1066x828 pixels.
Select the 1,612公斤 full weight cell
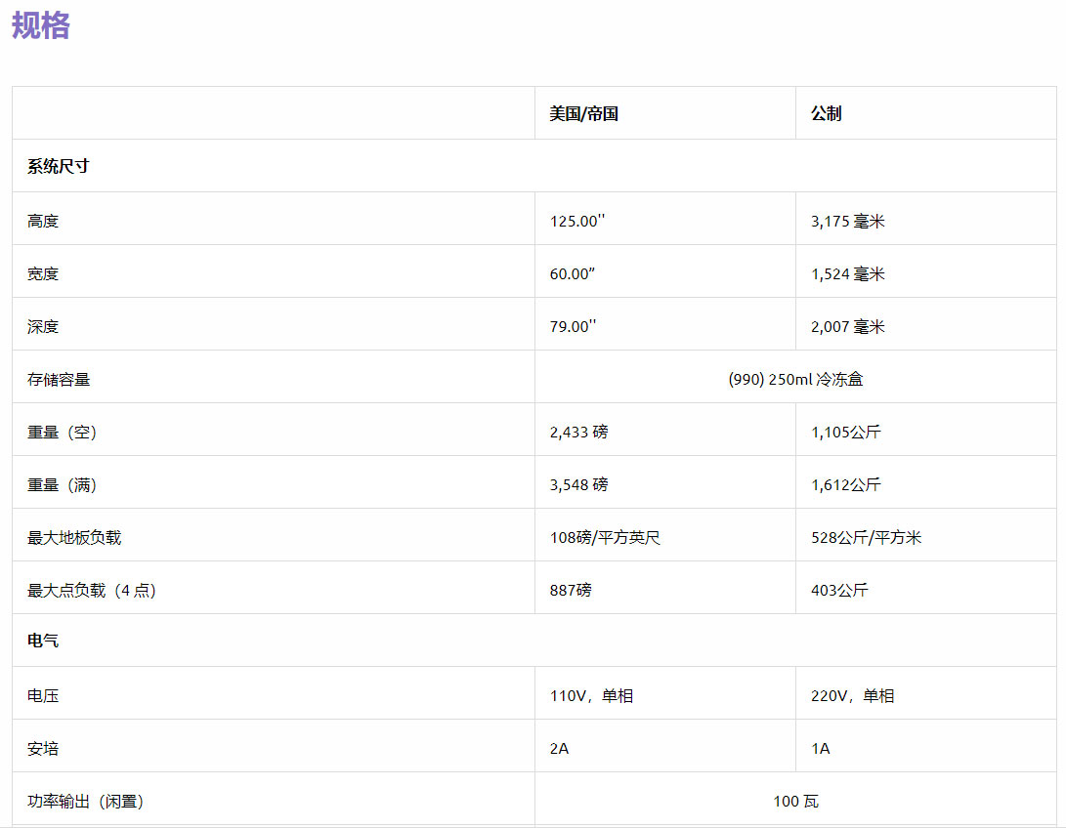845,484
